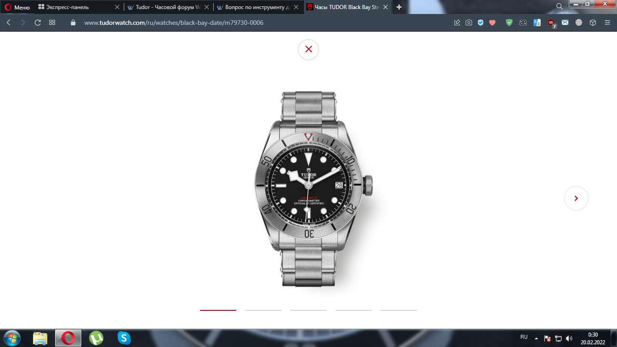Open the Google Translate extension
Image resolution: width=617 pixels, height=347 pixels.
537,23
